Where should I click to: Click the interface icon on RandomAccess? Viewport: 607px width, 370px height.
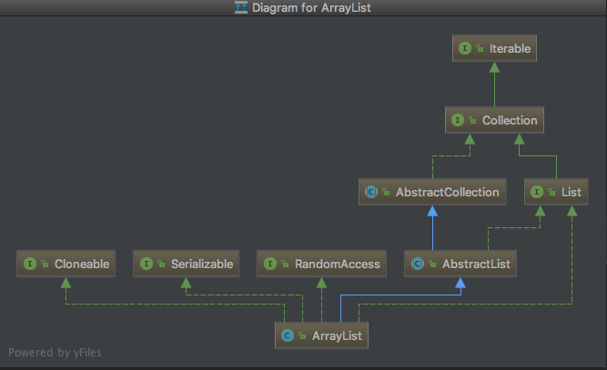pyautogui.click(x=270, y=264)
